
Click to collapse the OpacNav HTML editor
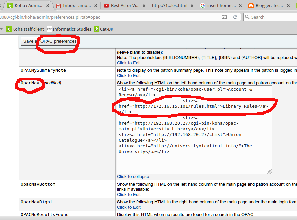133,176
